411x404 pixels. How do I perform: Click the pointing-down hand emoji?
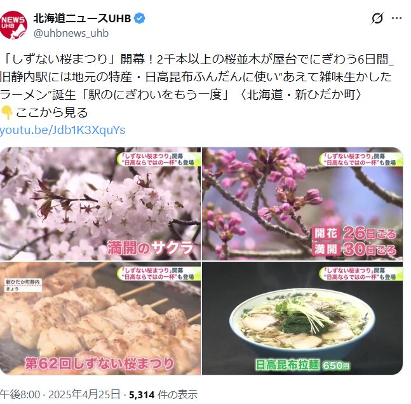(6, 112)
